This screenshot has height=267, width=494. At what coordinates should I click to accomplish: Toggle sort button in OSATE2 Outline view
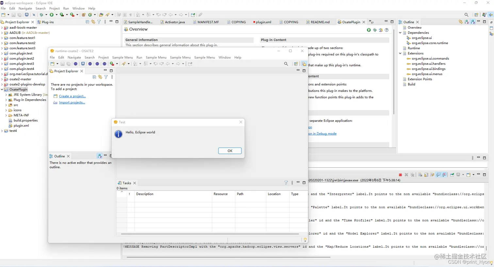pyautogui.click(x=100, y=156)
